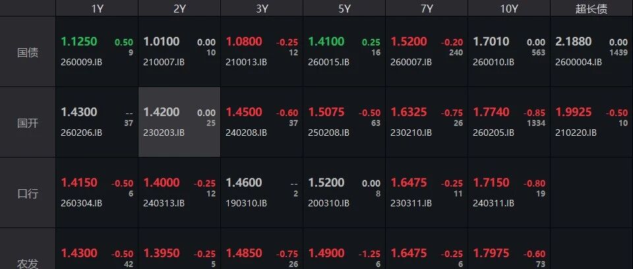
Task: Click the 2.1880 yield for 2600004.IB
Action: (x=573, y=41)
